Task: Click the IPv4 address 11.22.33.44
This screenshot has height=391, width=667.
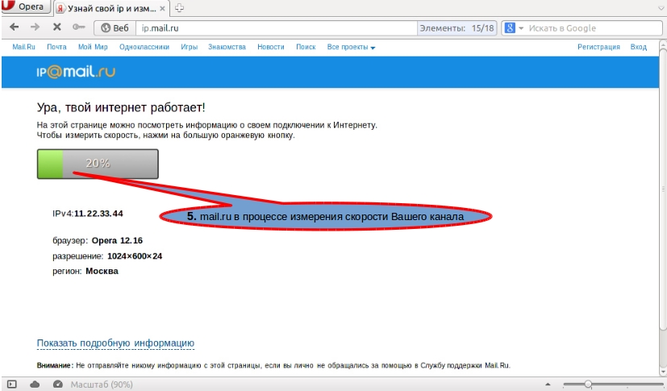Action: (x=98, y=214)
